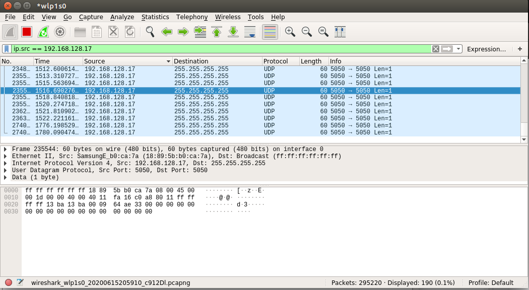Viewport: 529px width, 290px height.
Task: Restart the current capture
Action: 43,32
